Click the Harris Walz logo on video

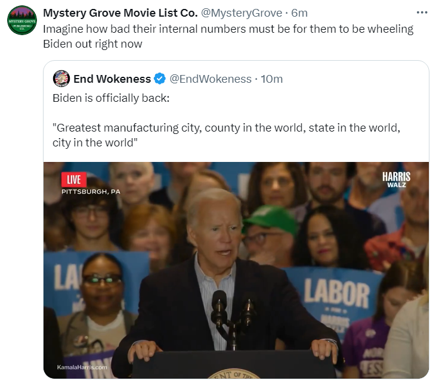(396, 179)
